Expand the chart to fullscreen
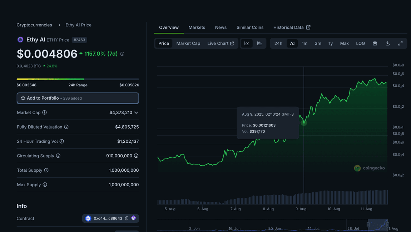This screenshot has width=411, height=232. point(400,43)
